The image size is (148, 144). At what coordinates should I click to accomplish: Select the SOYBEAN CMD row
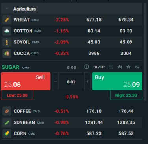72,122
